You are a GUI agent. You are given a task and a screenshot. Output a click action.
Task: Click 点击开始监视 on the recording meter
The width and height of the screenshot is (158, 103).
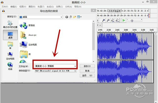coord(115,11)
